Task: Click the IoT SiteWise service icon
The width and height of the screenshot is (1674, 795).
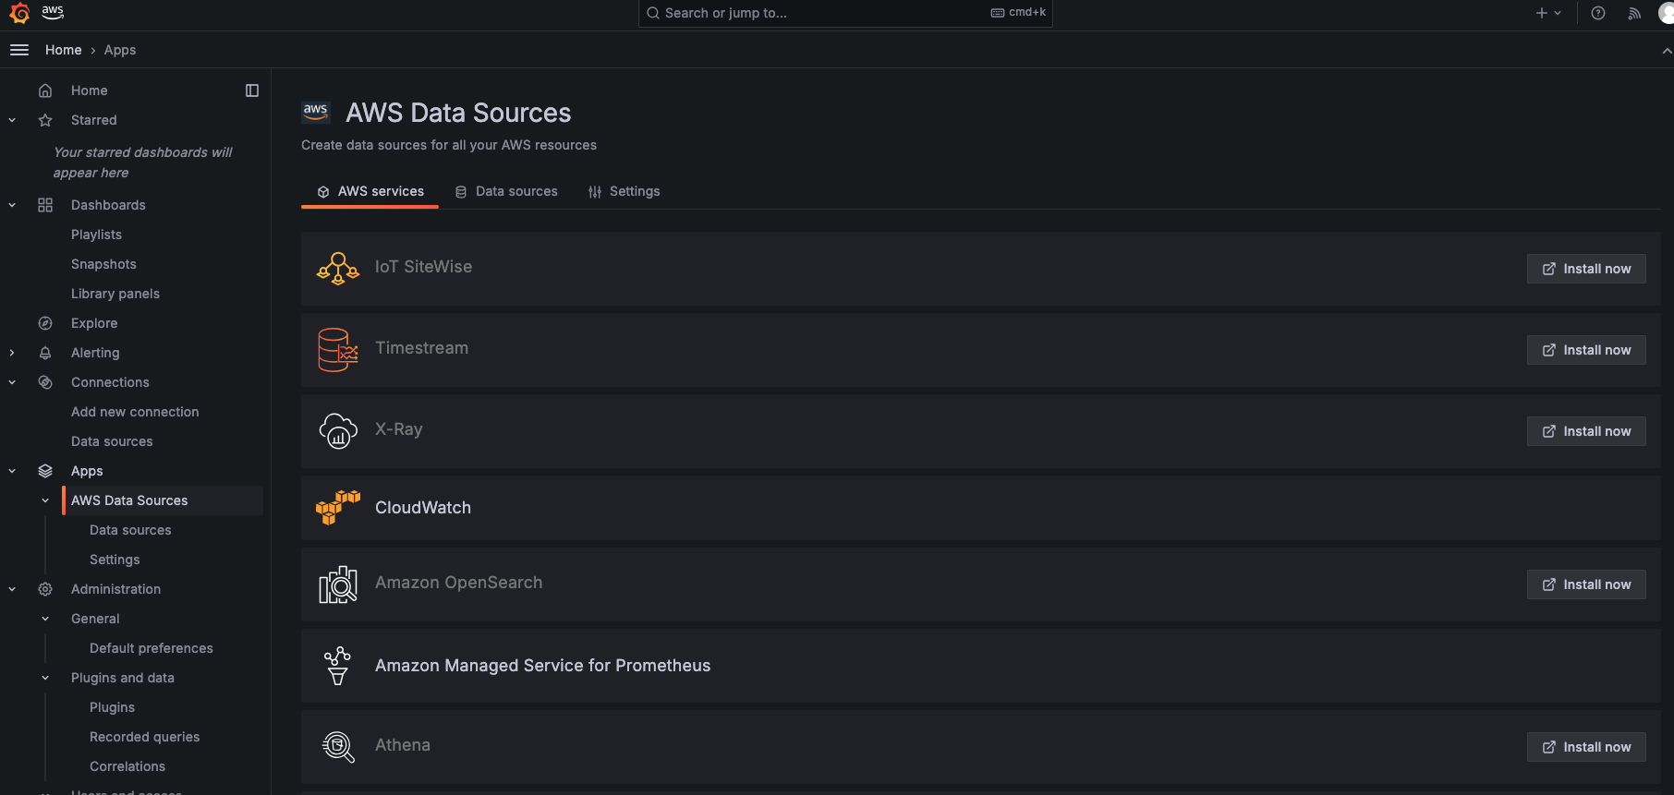Action: 338,269
